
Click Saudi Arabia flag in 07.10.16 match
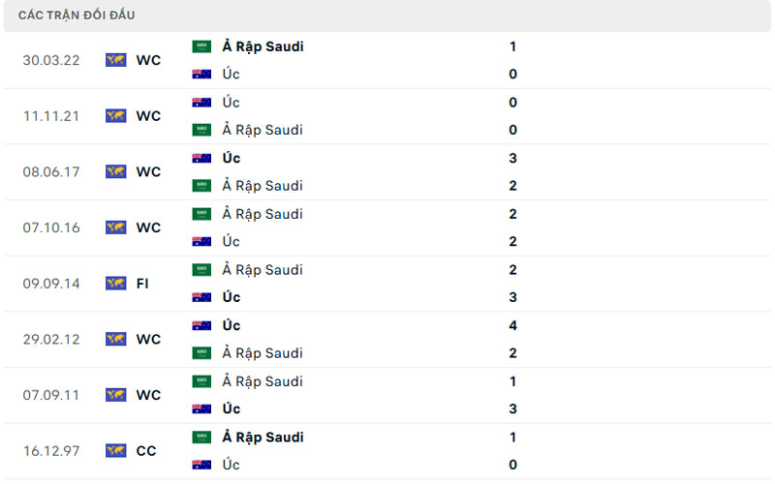[201, 214]
